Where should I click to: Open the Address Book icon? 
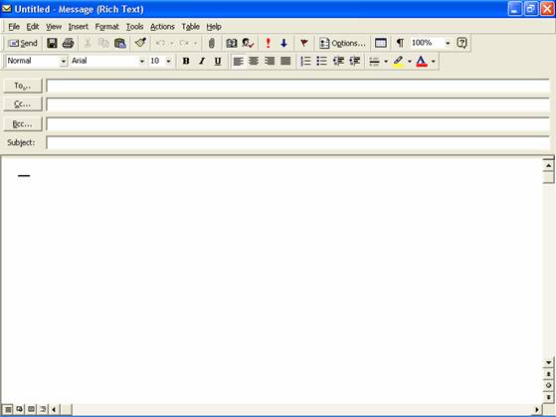click(x=232, y=44)
